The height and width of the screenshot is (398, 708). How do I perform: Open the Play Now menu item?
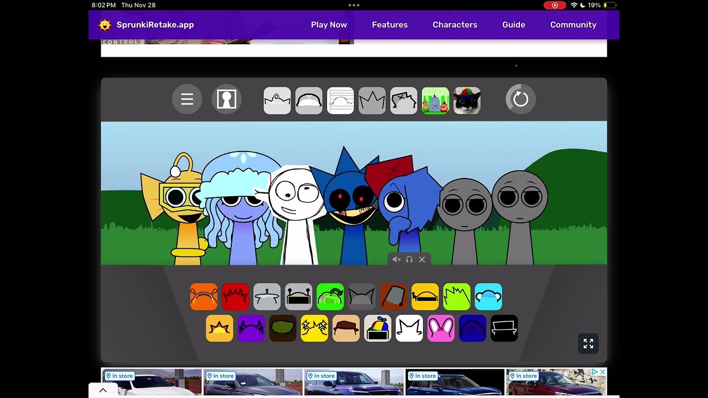329,25
